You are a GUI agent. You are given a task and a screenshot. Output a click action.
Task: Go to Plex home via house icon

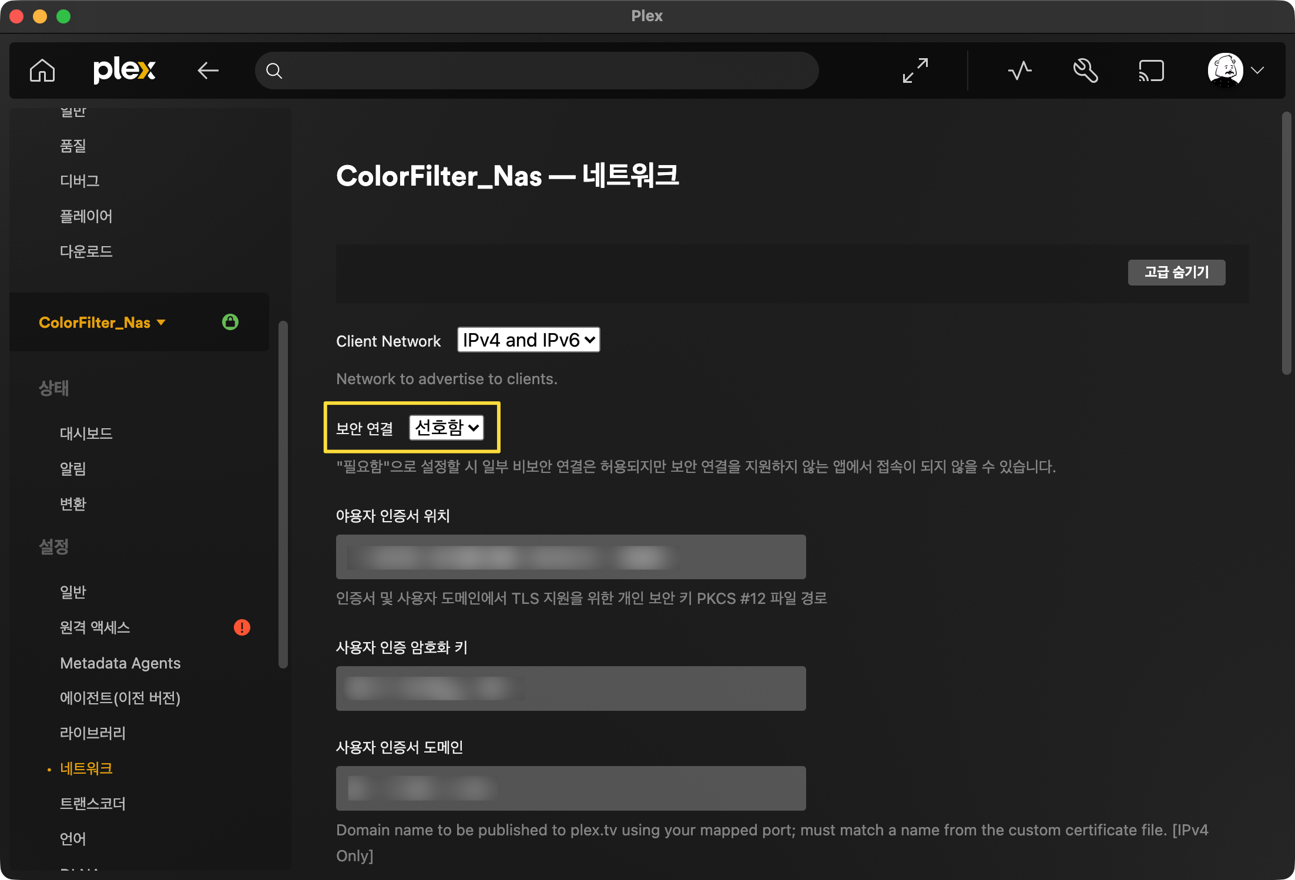(x=42, y=70)
